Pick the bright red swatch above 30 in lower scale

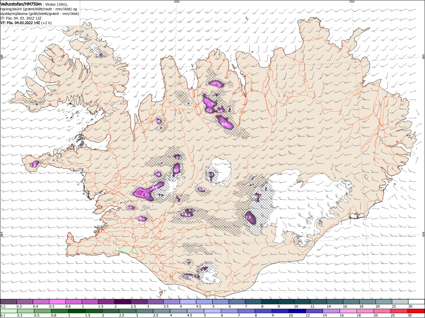[x=416, y=311]
